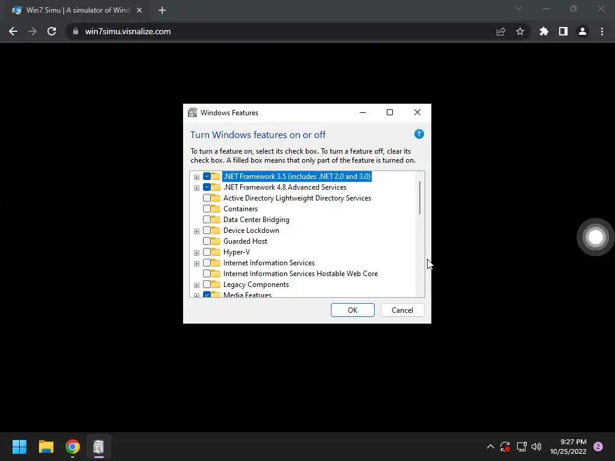This screenshot has height=461, width=615.
Task: Open the volume tray icon
Action: click(536, 447)
